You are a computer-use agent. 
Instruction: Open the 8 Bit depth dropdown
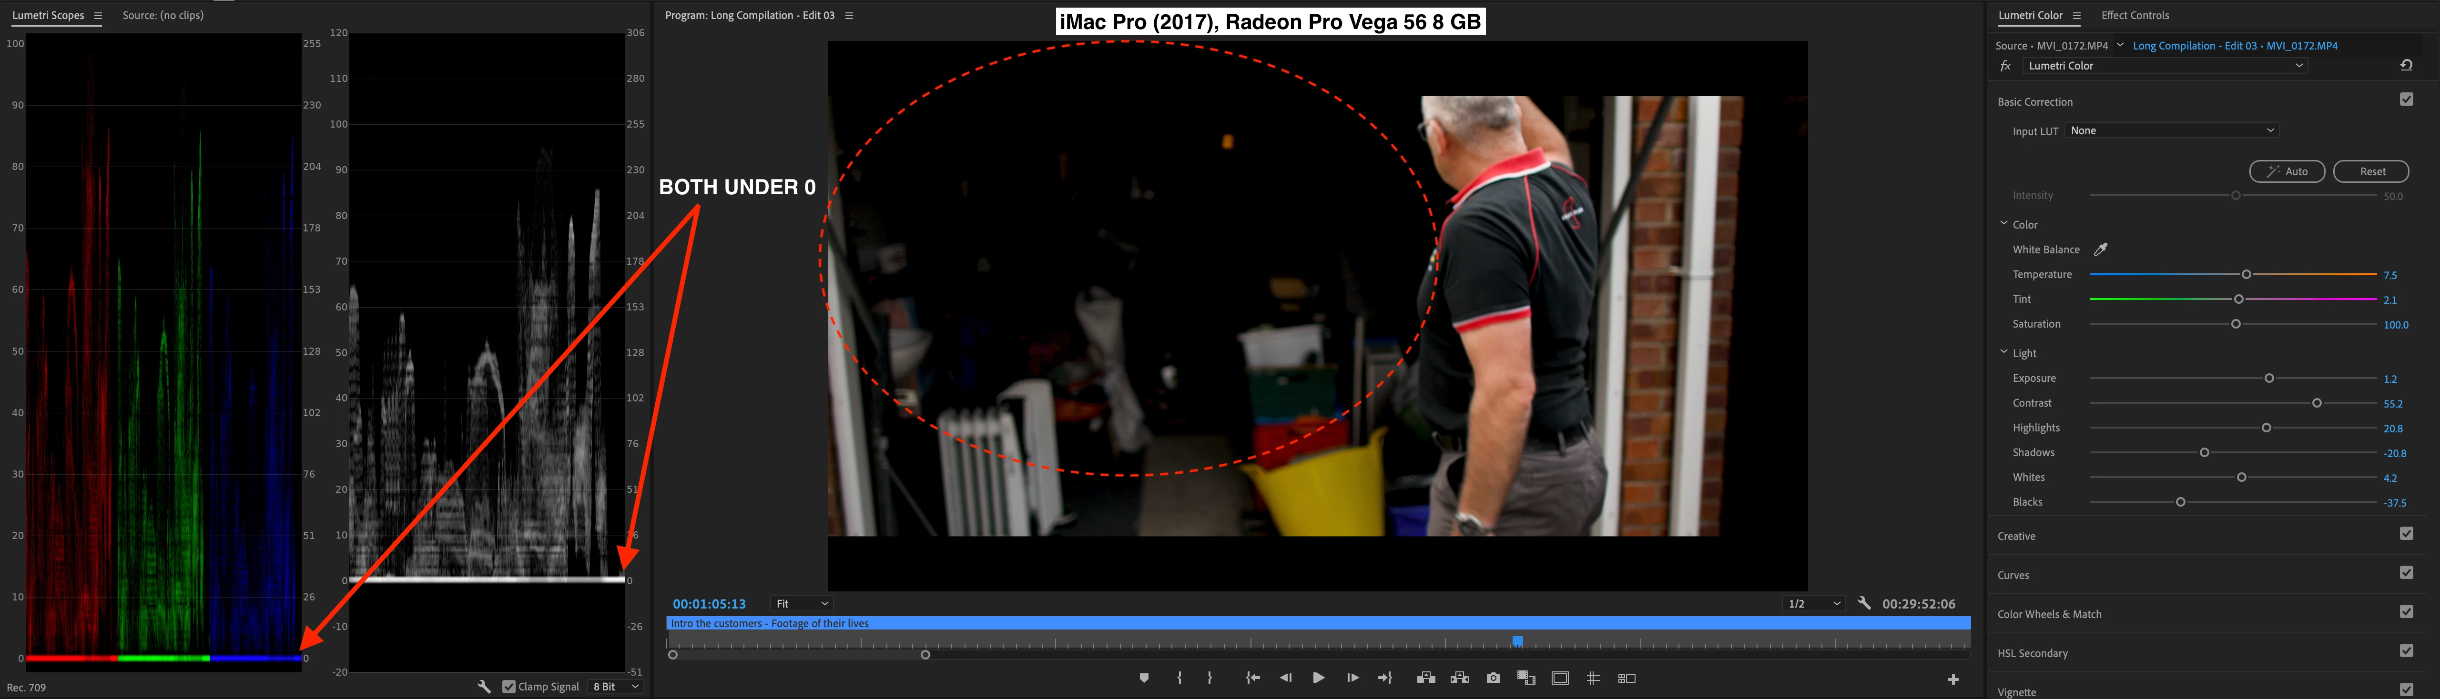(x=616, y=687)
